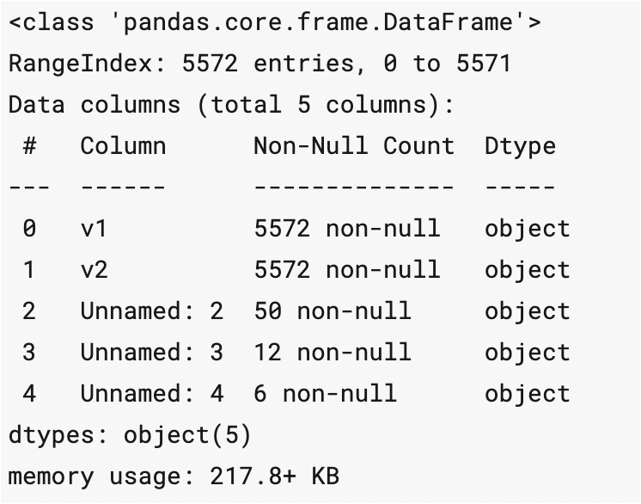Viewport: 641px width, 504px height.
Task: Click the '5572 non-null' count for v1
Action: [x=346, y=228]
